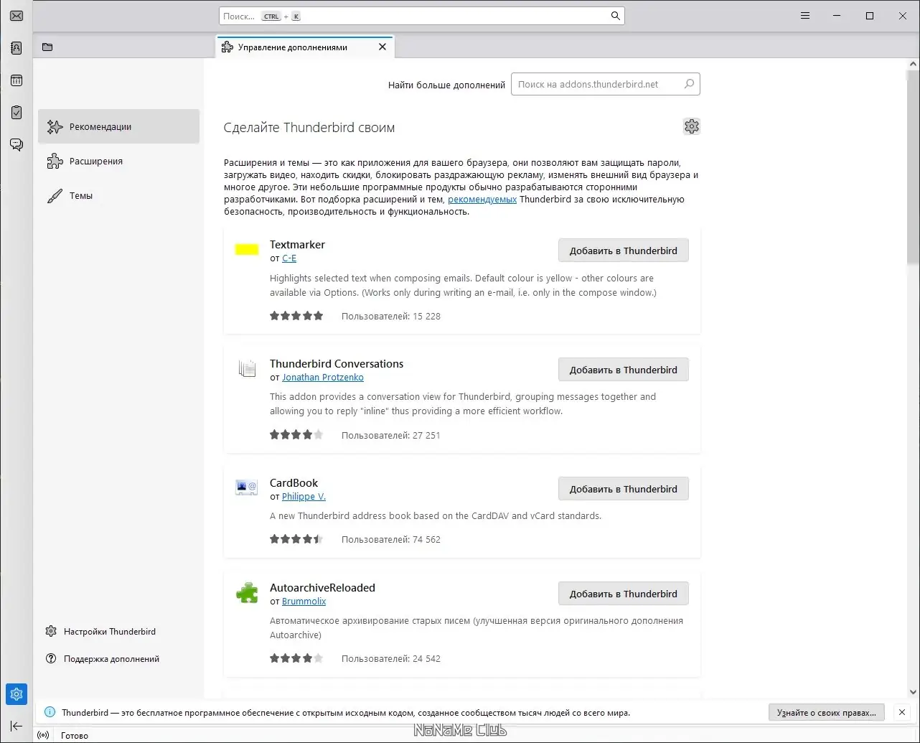Click the Thunderbird Conversations star rating
Viewport: 920px width, 743px height.
coord(296,435)
